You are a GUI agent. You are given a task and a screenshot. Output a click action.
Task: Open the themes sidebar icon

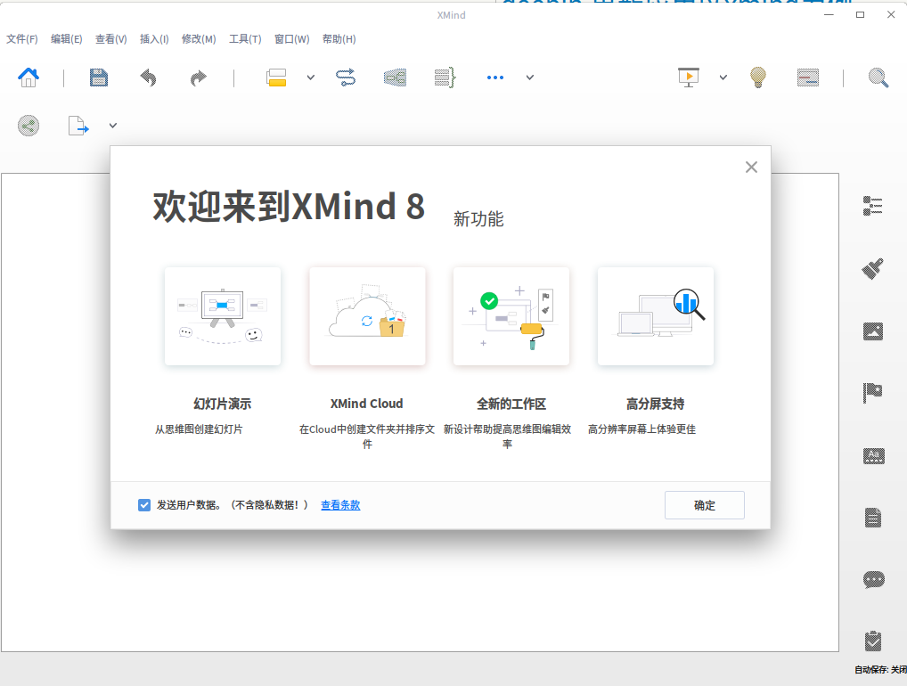click(x=873, y=456)
